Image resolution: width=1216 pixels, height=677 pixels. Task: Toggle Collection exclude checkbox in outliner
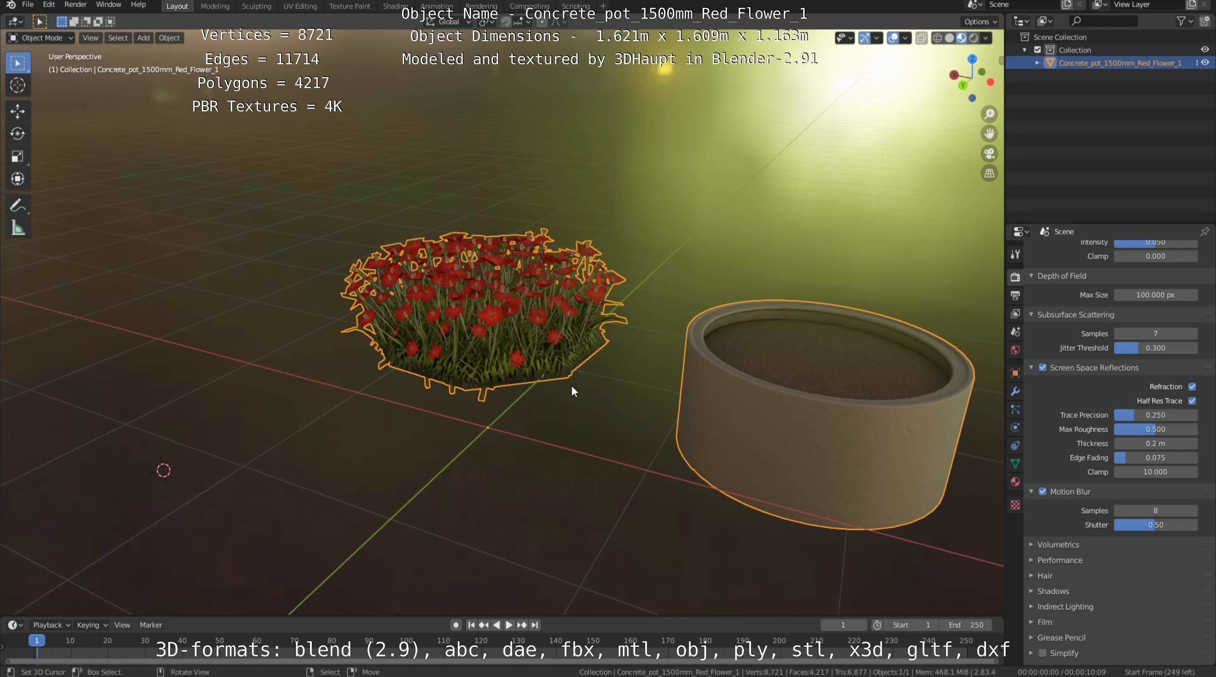click(x=1038, y=50)
